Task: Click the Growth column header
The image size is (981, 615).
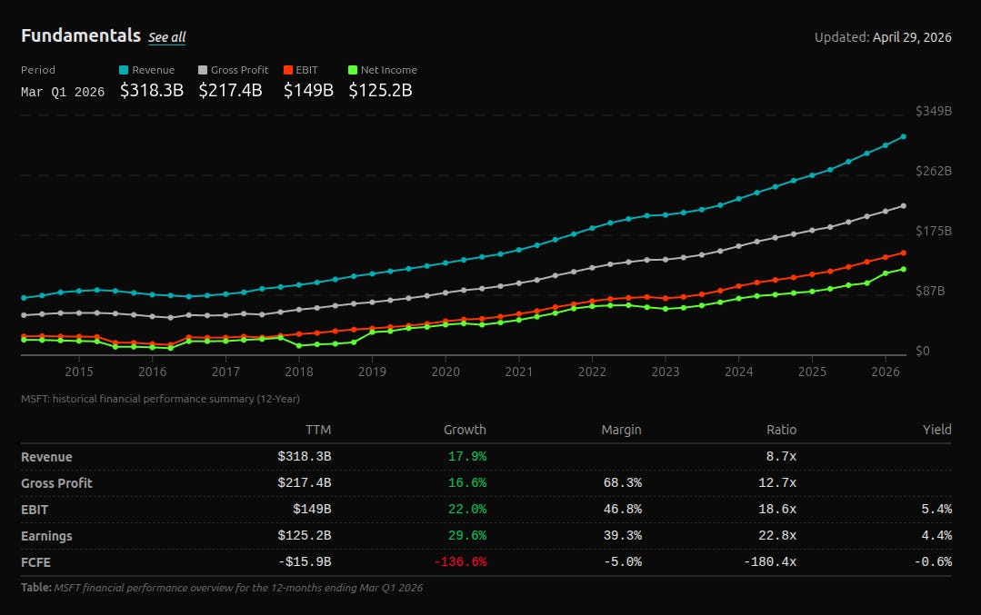Action: point(465,430)
